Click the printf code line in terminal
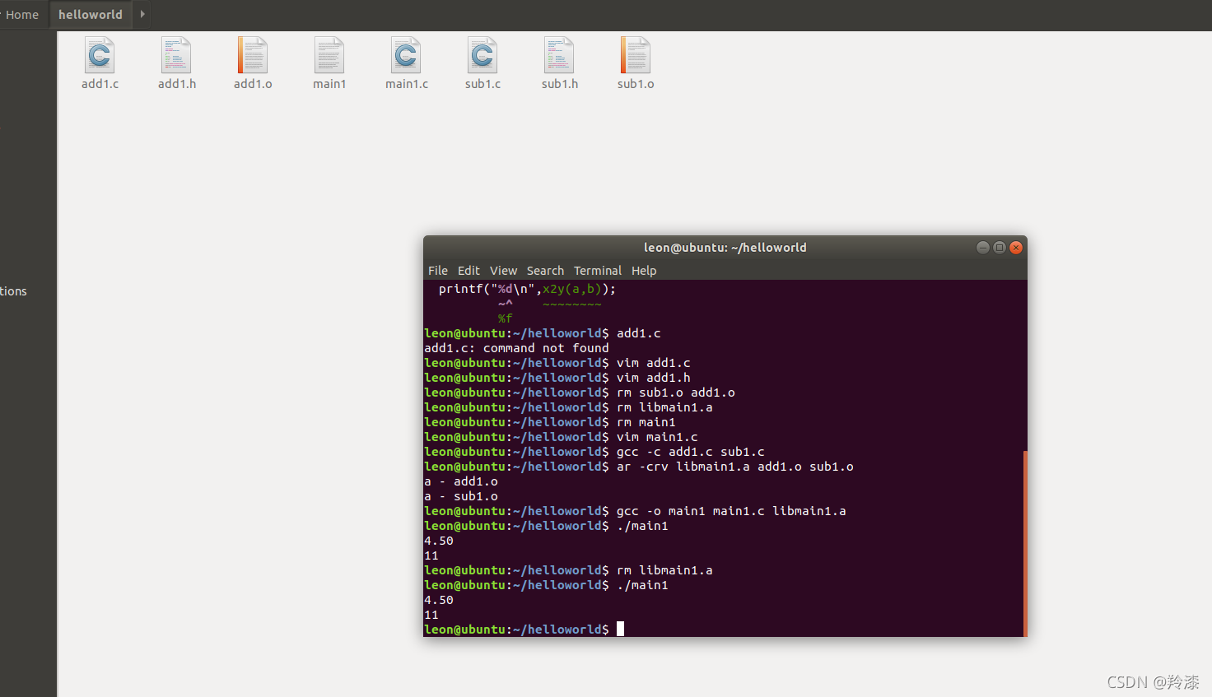The image size is (1212, 697). click(527, 289)
